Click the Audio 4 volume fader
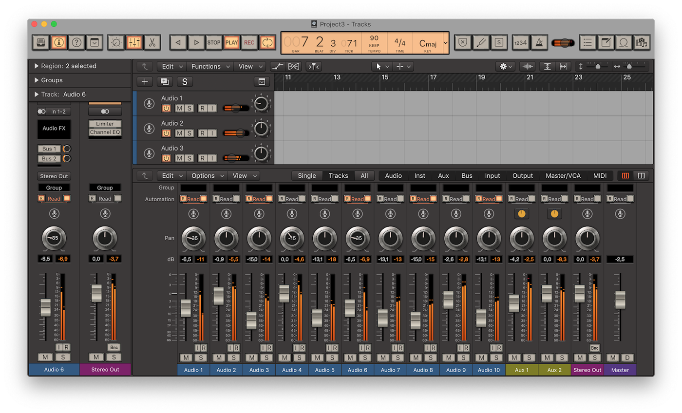The width and height of the screenshot is (682, 413). point(284,293)
